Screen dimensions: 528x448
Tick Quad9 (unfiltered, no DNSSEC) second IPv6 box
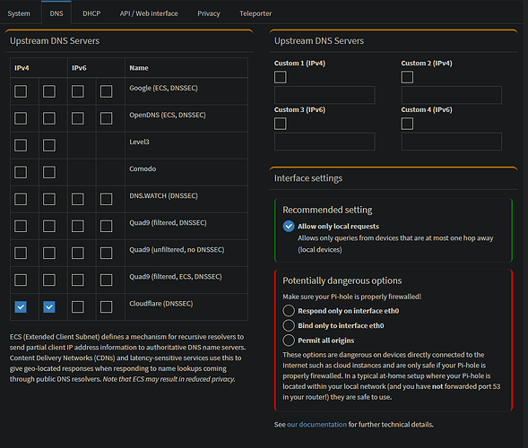(107, 253)
